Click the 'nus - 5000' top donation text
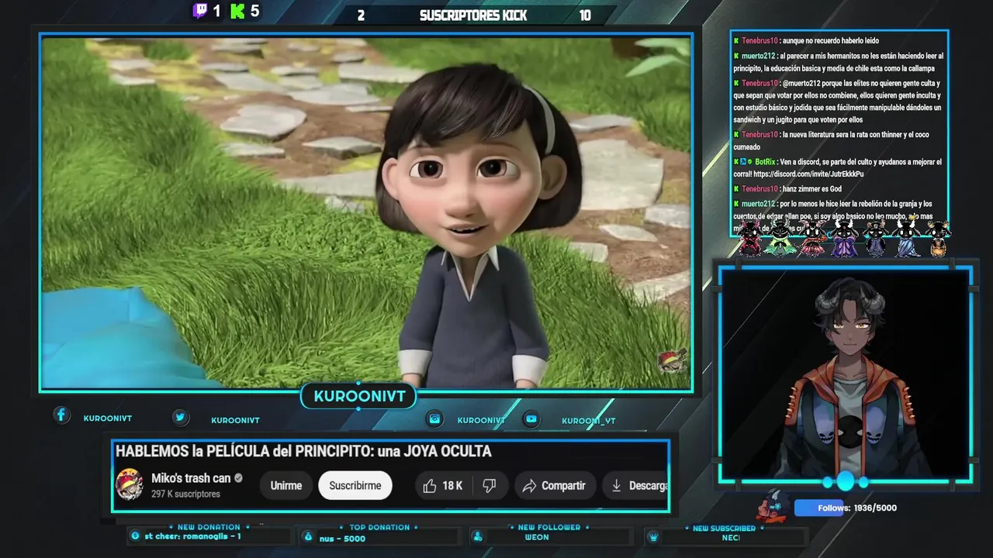 tap(342, 539)
